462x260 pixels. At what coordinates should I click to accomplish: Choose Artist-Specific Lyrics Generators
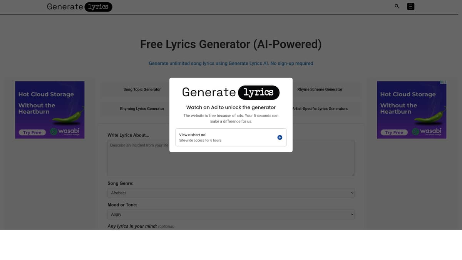click(x=320, y=109)
